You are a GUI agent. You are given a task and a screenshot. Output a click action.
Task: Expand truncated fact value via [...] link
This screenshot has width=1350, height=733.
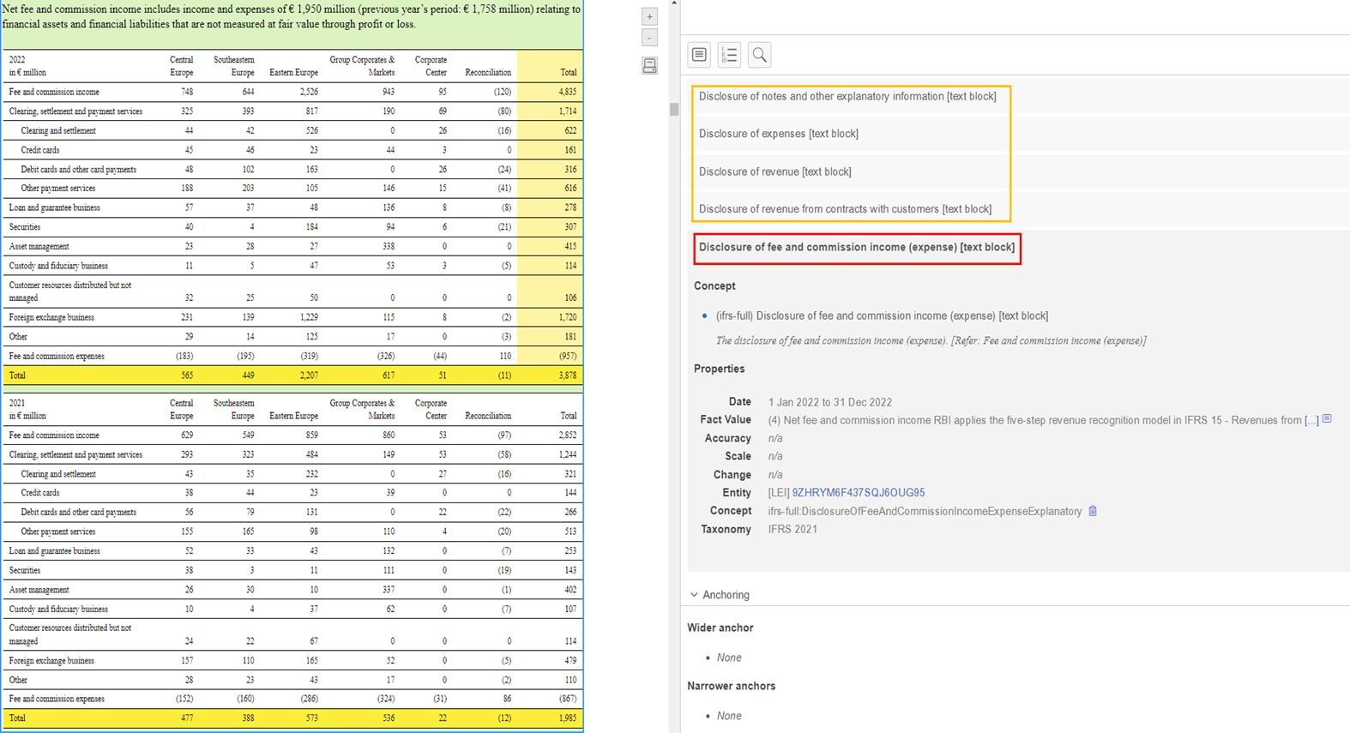[x=1311, y=420]
